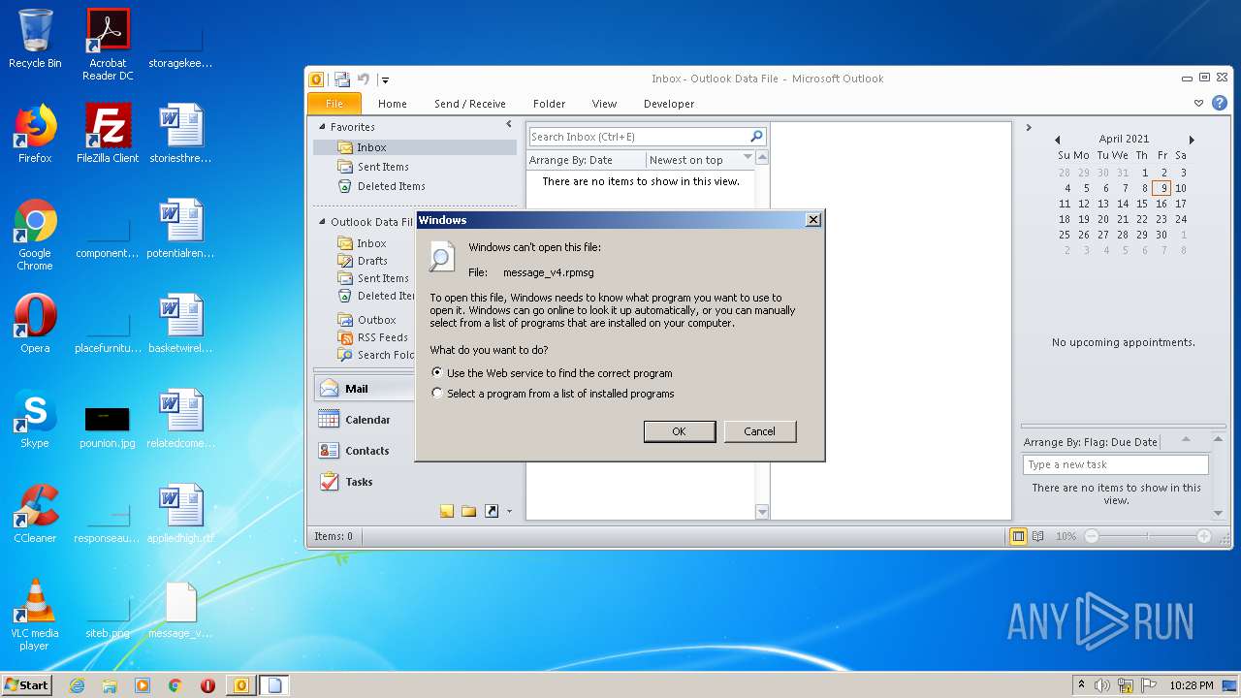
Task: Click Arrange By: Flag: Due Date header
Action: pyautogui.click(x=1090, y=442)
